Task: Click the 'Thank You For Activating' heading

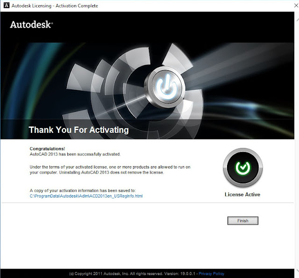Action: click(x=78, y=130)
